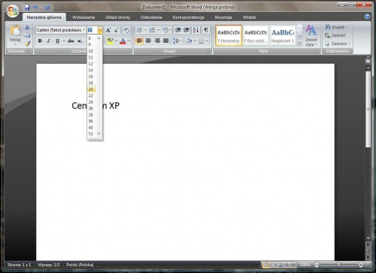The height and width of the screenshot is (273, 376).
Task: Go to the Widok tab
Action: (249, 17)
